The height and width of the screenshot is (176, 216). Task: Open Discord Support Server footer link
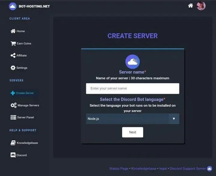pyautogui.click(x=188, y=168)
